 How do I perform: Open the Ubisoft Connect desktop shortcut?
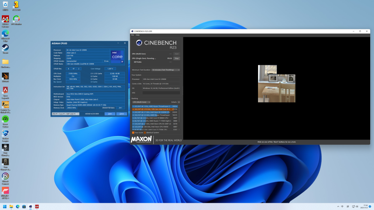tap(5, 179)
